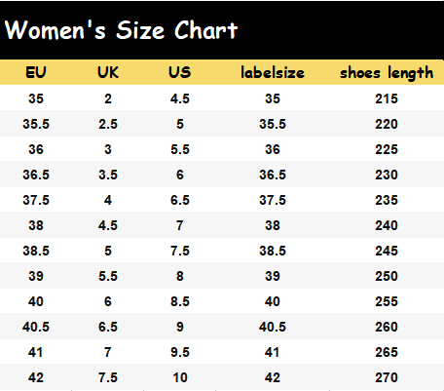The image size is (444, 391).
Task: Select the US column header
Action: point(180,72)
